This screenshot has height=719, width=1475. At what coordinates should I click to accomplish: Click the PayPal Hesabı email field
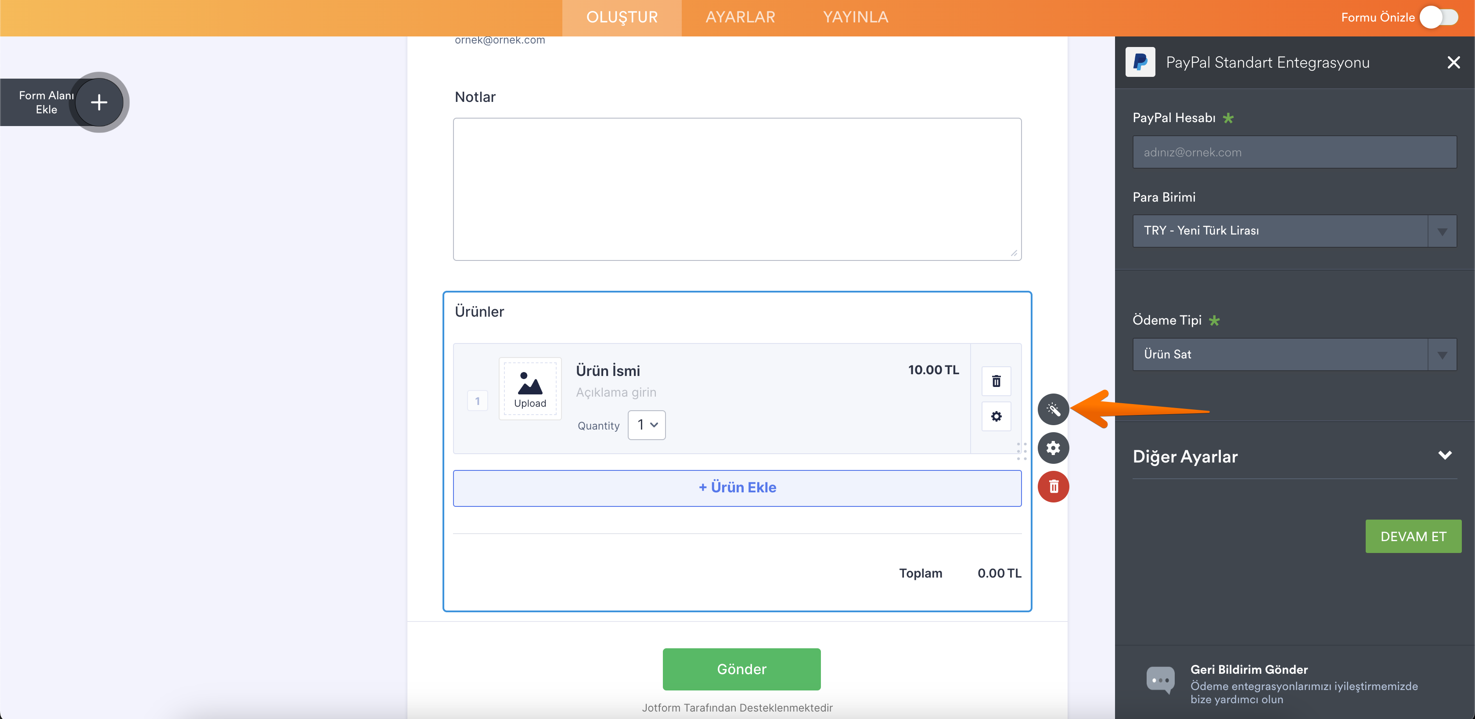[1294, 152]
